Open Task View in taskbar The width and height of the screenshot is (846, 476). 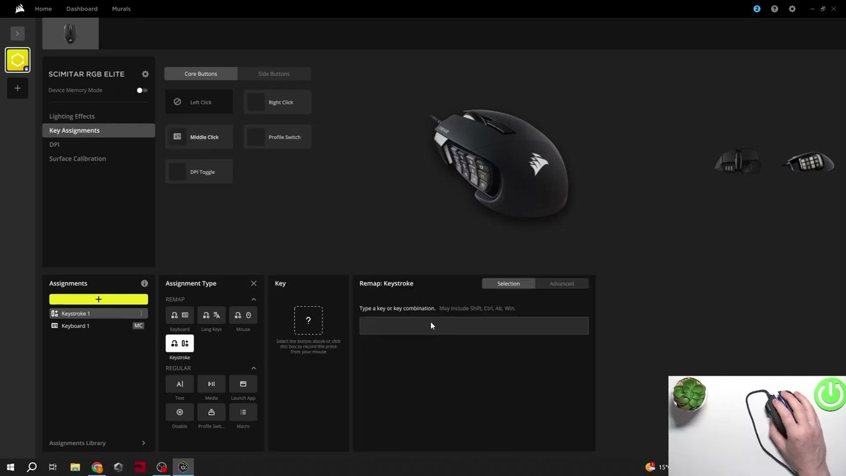pos(53,467)
